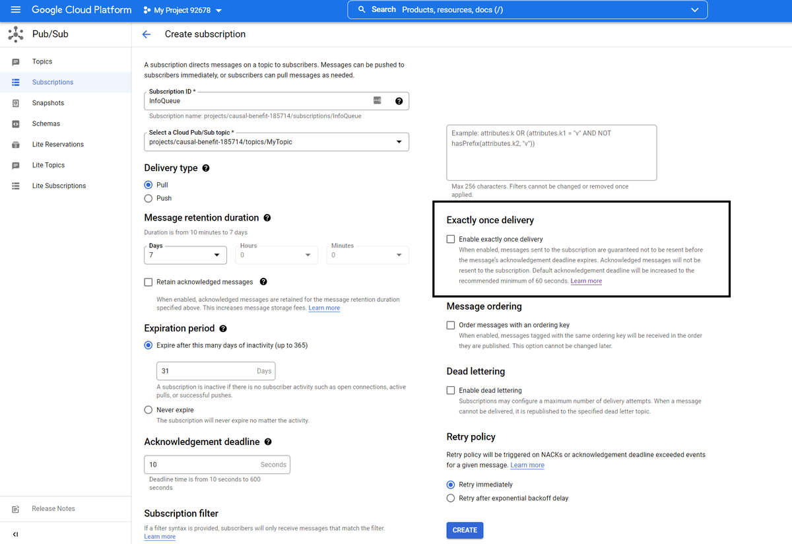
Task: Open Learn more link under Retry policy
Action: tap(527, 465)
